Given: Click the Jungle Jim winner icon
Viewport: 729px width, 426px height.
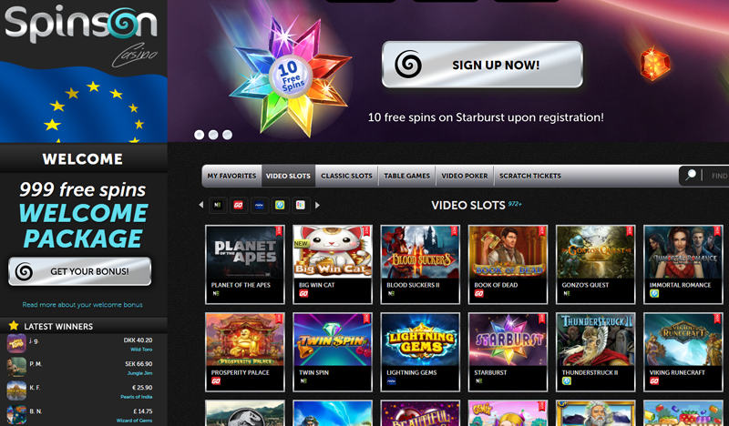Looking at the screenshot, I should coord(15,367).
